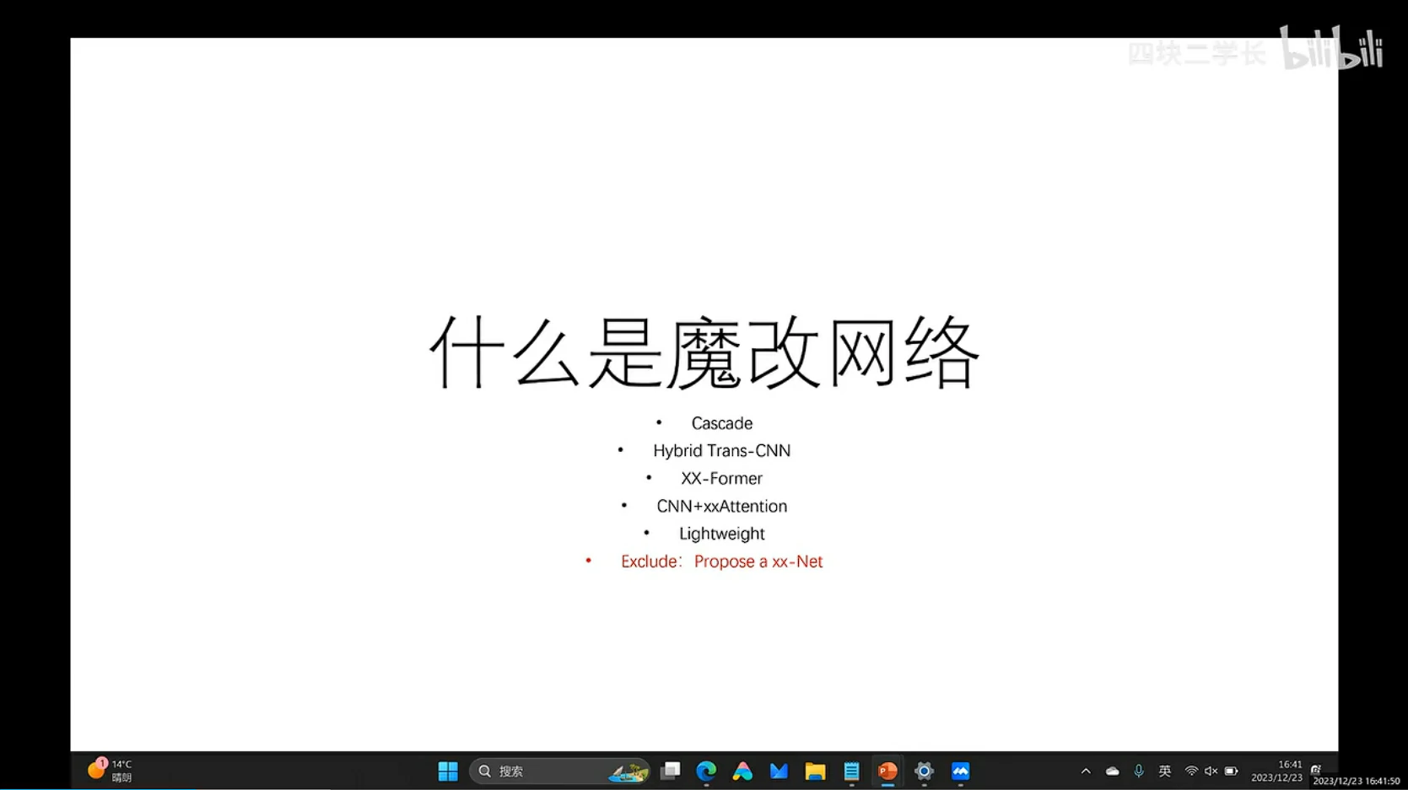Open the blue M mail app
The image size is (1408, 790).
779,771
